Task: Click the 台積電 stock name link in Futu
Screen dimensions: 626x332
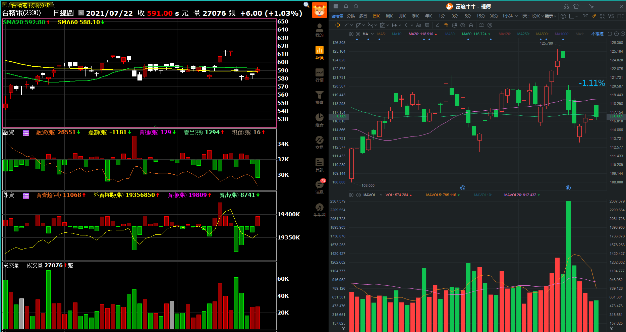Action: click(337, 16)
